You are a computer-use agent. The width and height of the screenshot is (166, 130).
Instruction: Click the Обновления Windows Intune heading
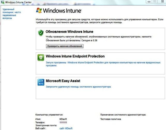(70, 32)
